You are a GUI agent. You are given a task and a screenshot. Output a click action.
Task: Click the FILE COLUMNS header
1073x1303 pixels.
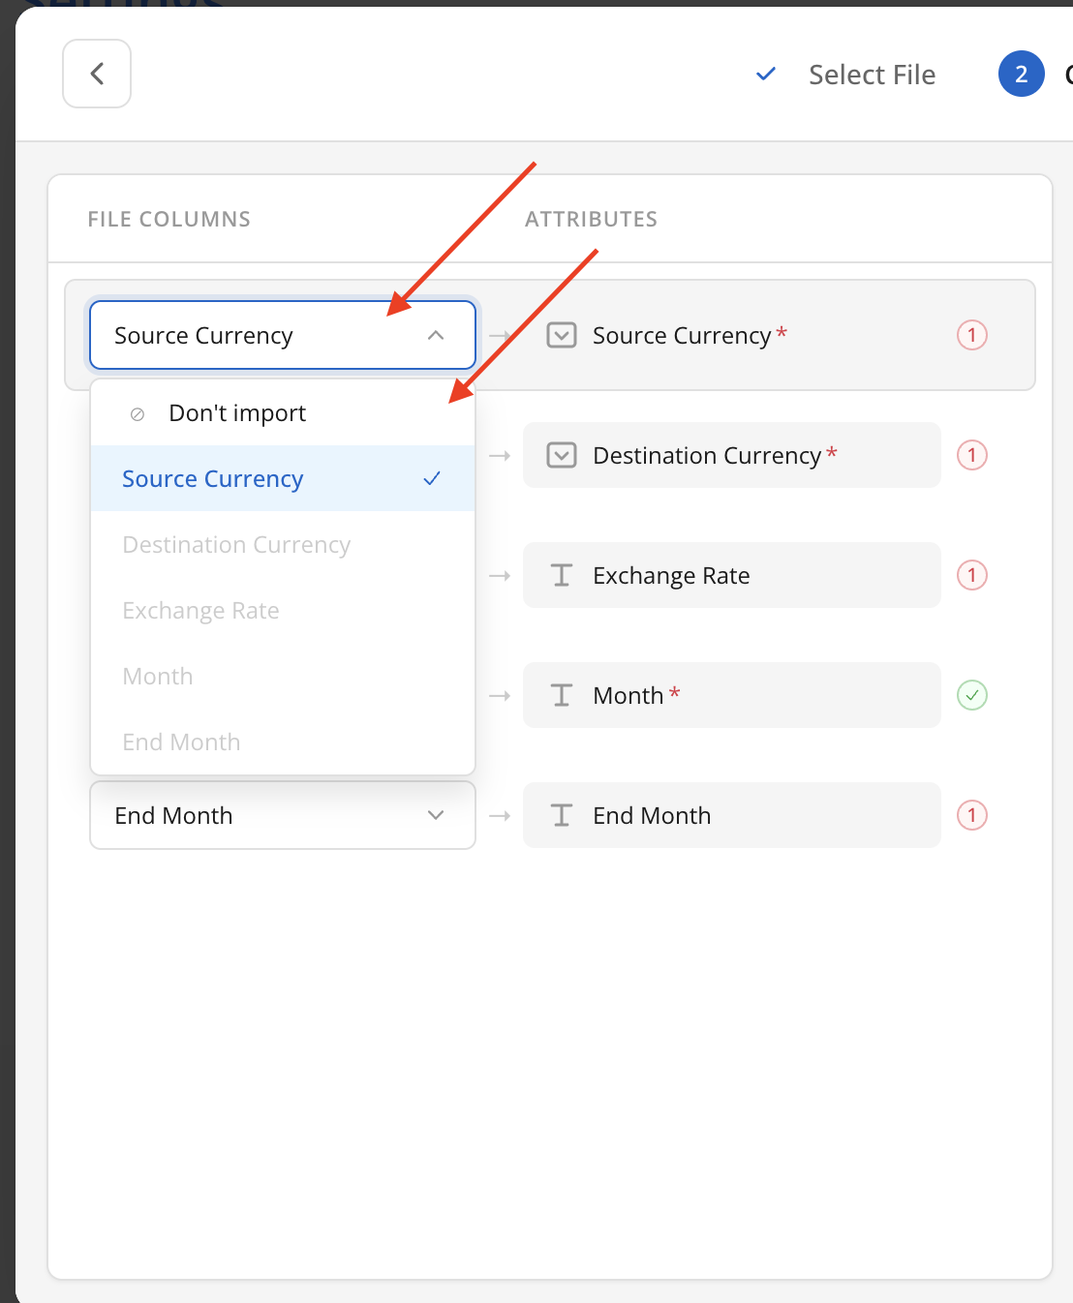(169, 220)
